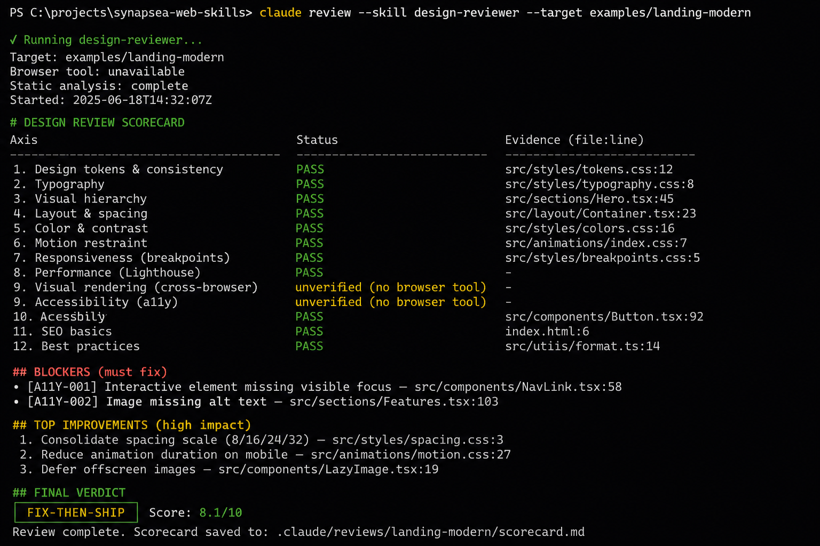Click the DESIGN REVIEW SCORECARD heading
Screen dimensions: 820x546
pyautogui.click(x=97, y=123)
